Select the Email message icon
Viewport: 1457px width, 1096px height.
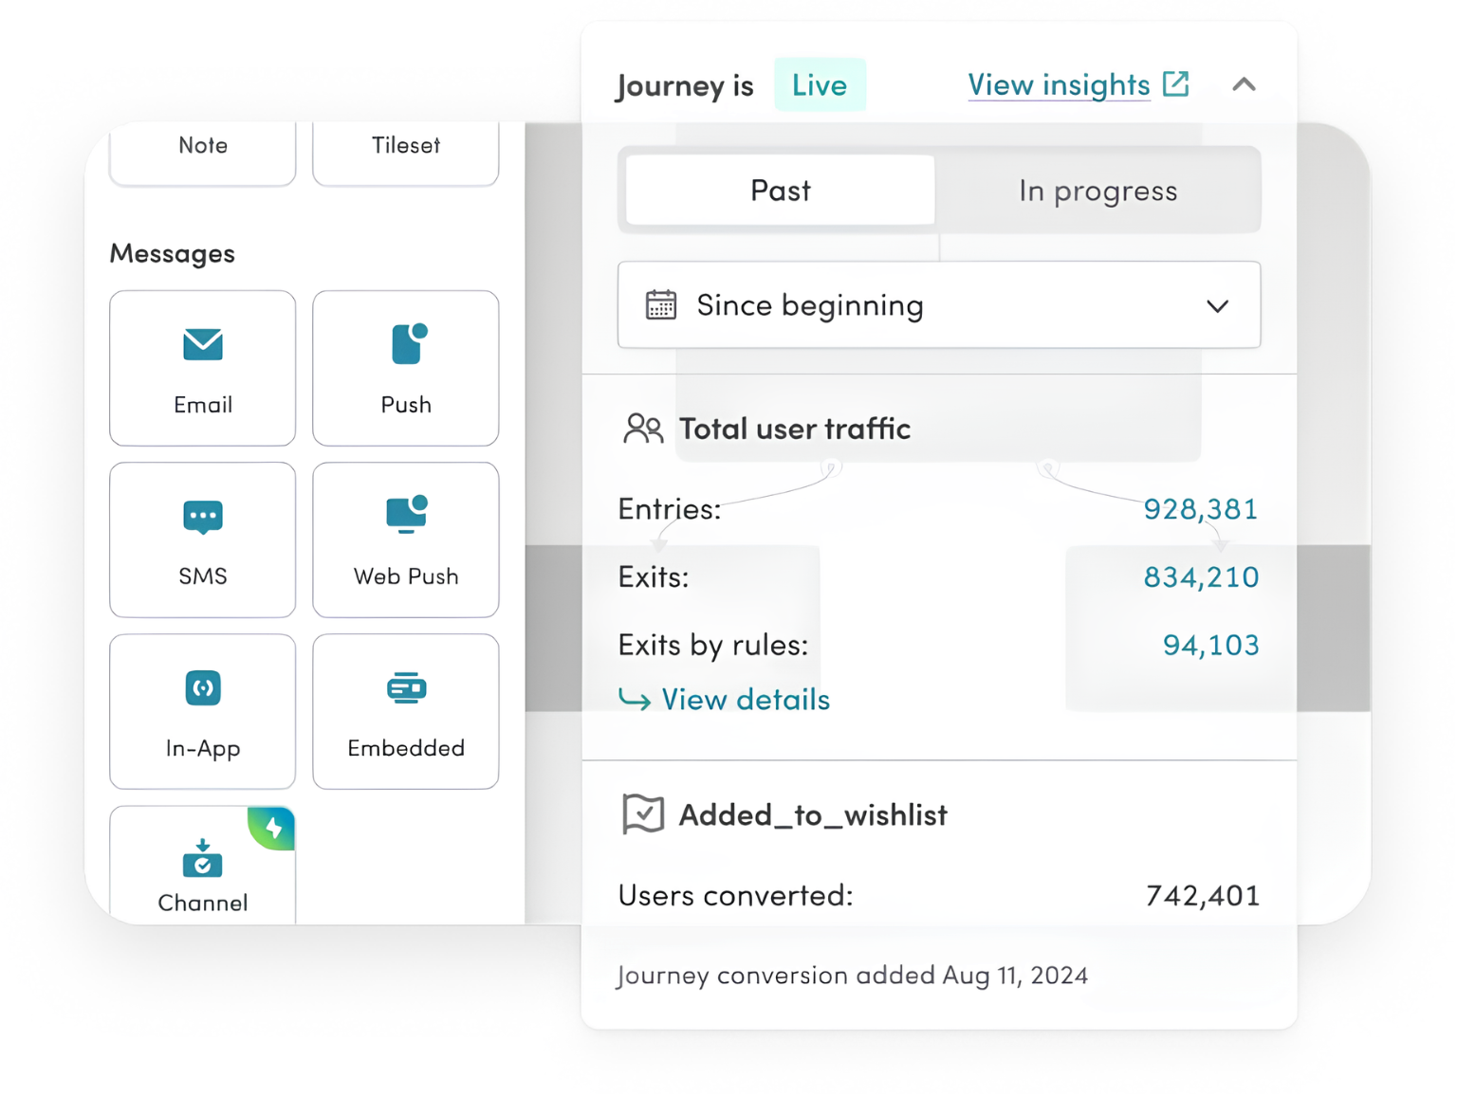[203, 344]
